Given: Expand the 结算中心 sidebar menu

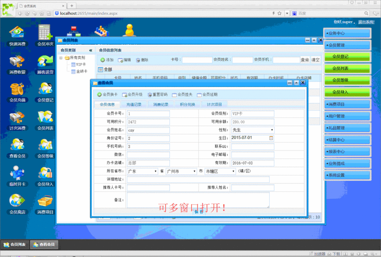Looking at the screenshot, I should click(347, 140).
